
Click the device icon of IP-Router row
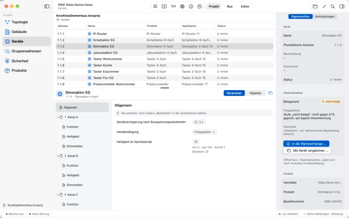89,34
